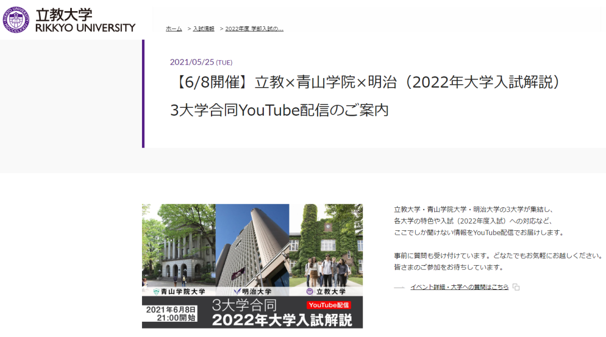Click the 3大学合同 2022年大学入試解説 banner image
This screenshot has width=606, height=337.
pos(252,266)
